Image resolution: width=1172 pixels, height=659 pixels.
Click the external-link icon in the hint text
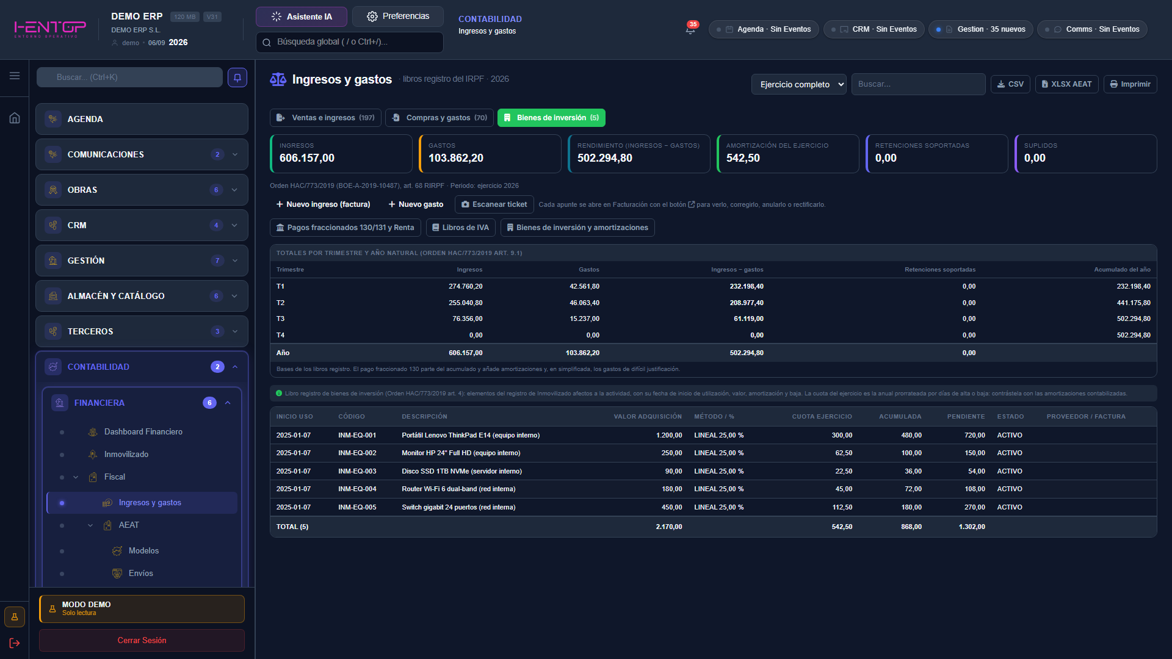[x=691, y=204]
